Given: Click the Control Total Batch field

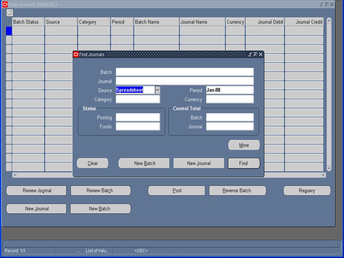Looking at the screenshot, I should [x=230, y=118].
